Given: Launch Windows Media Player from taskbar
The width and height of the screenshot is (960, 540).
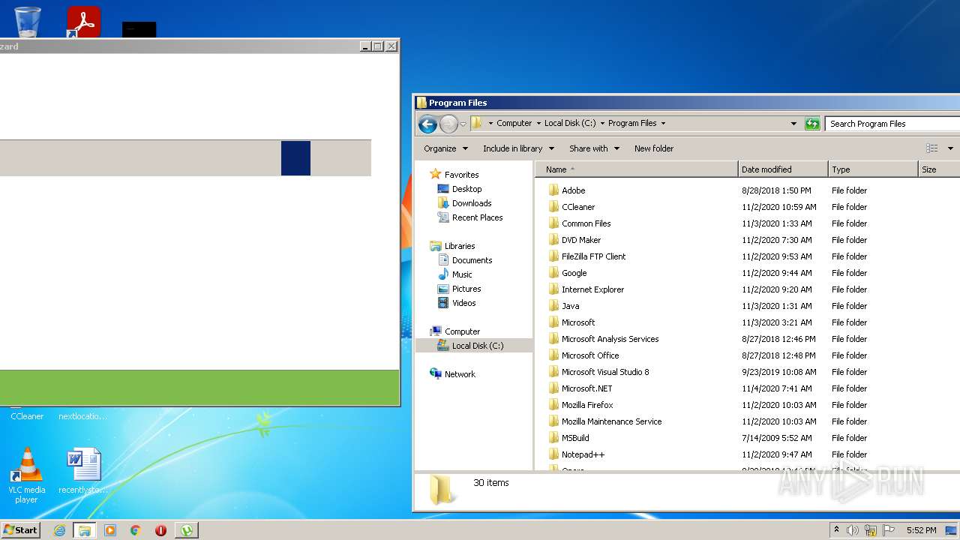Looking at the screenshot, I should 110,530.
